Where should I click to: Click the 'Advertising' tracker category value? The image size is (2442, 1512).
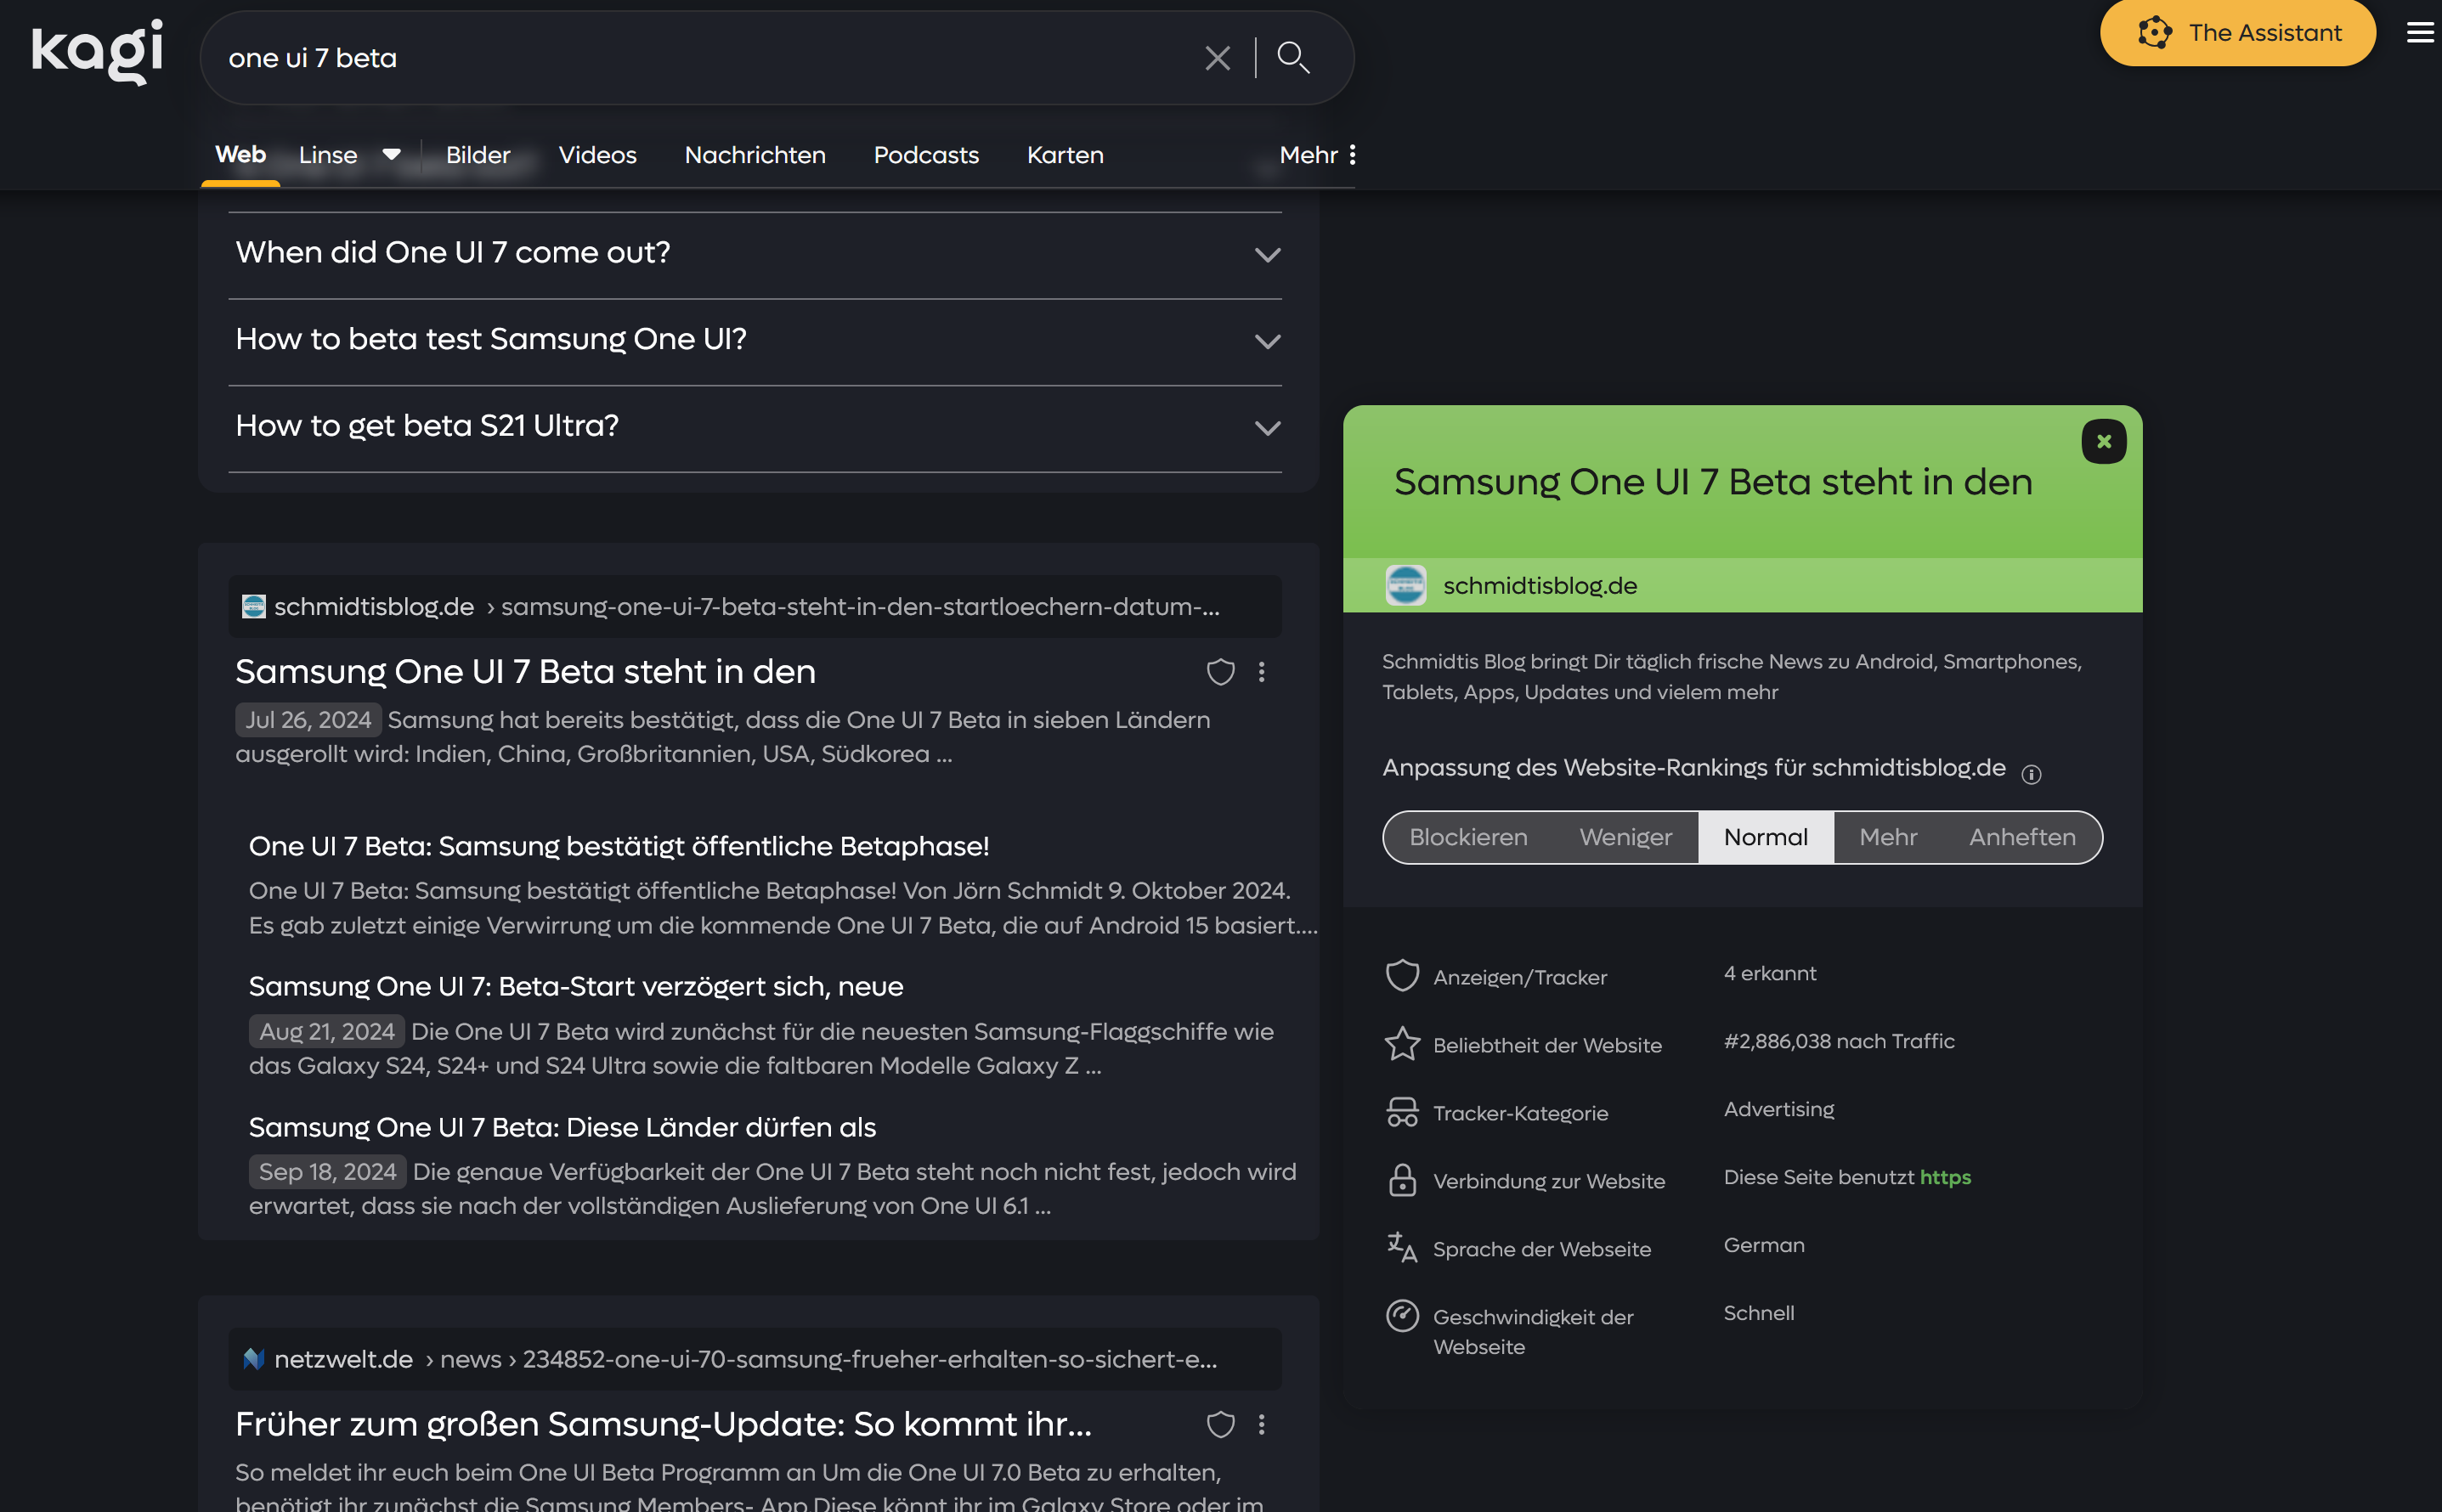[1778, 1109]
